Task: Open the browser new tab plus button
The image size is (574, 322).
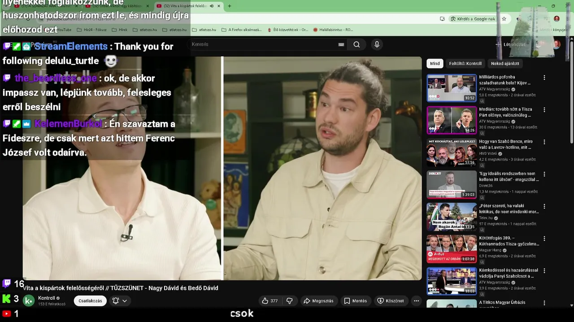Action: click(x=230, y=6)
